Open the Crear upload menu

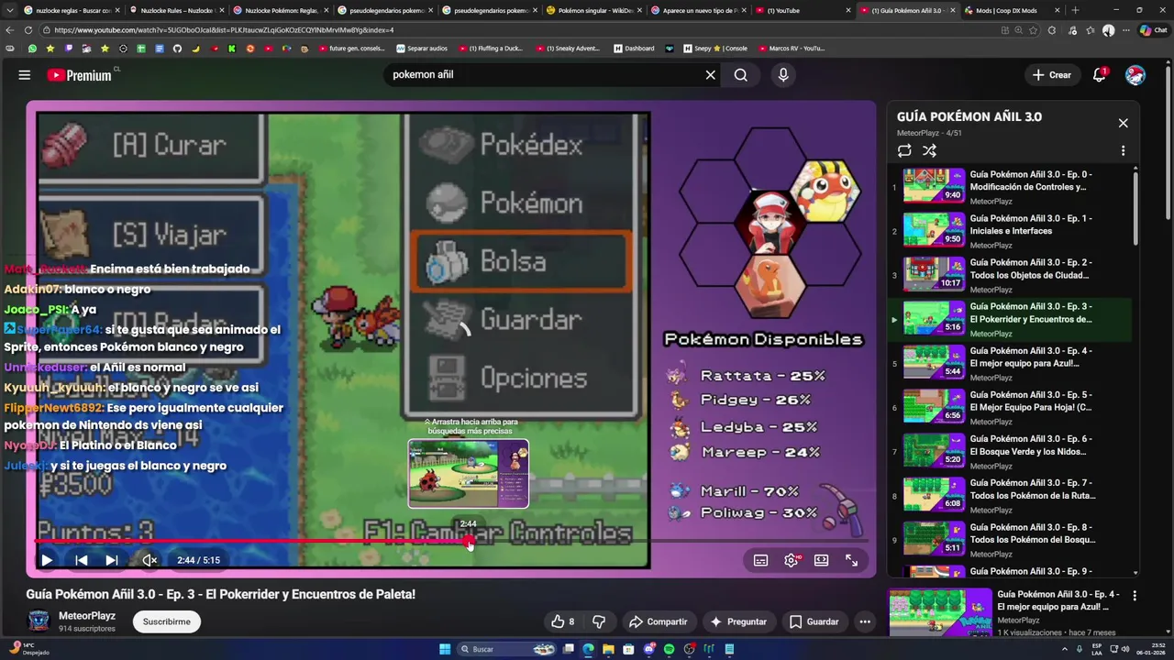pyautogui.click(x=1051, y=75)
